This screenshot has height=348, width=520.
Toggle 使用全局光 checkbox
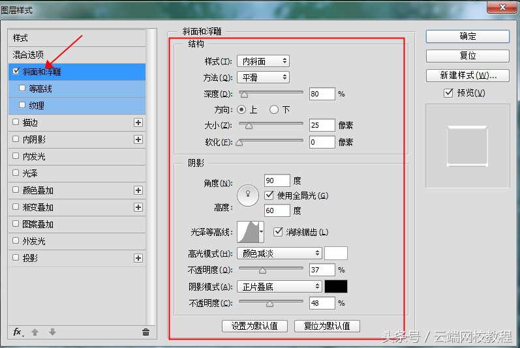[269, 195]
